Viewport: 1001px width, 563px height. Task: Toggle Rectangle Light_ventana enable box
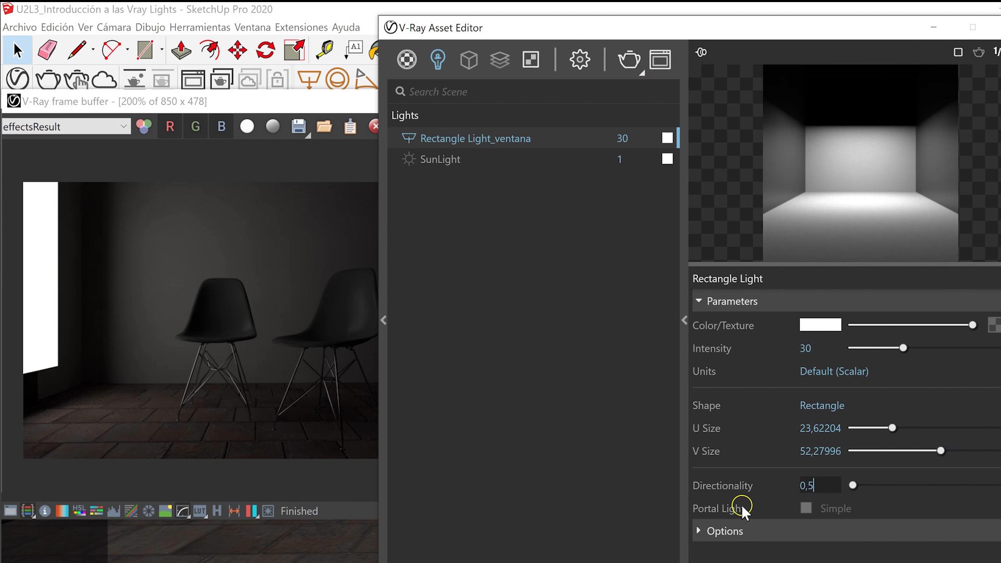[x=667, y=138]
